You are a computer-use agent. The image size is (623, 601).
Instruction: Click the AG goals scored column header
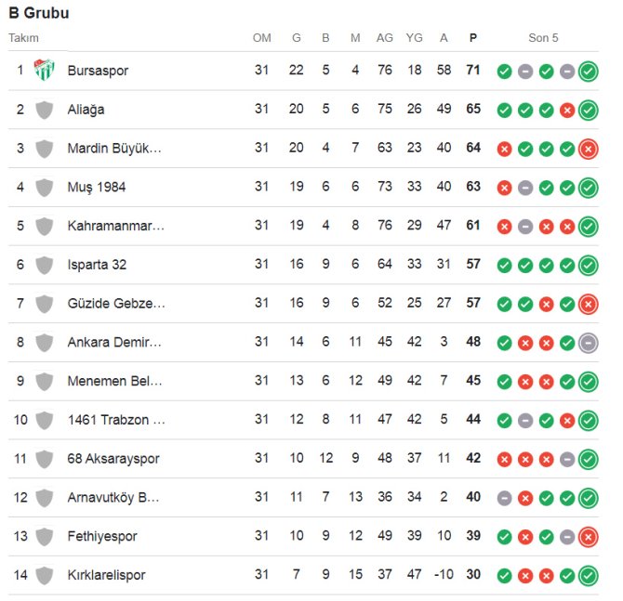(384, 38)
